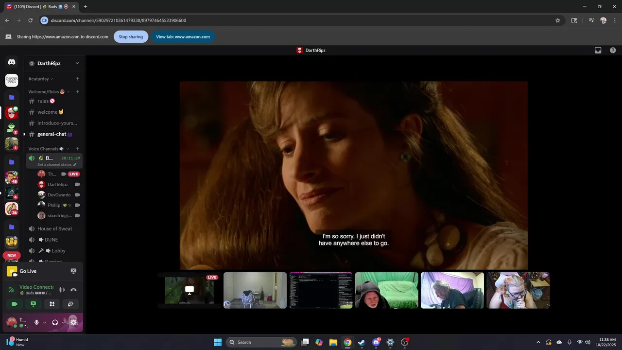This screenshot has height=350, width=622.
Task: Reload the Discord browser page
Action: [30, 20]
